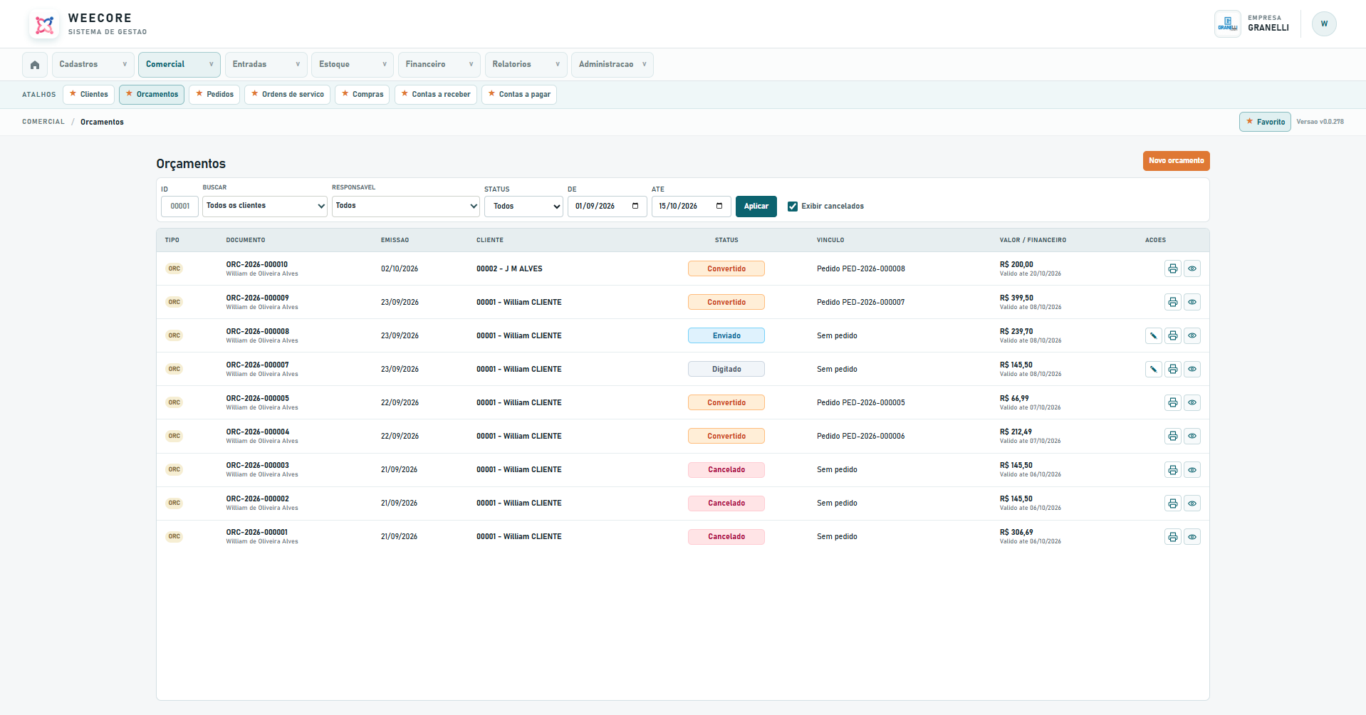Screen dimensions: 1366x715
Task: Print orçamento ORC-2026-000002
Action: tap(1172, 503)
